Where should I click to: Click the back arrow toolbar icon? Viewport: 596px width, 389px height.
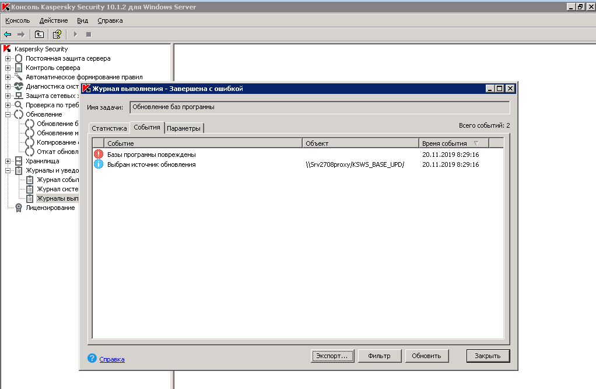(x=8, y=34)
